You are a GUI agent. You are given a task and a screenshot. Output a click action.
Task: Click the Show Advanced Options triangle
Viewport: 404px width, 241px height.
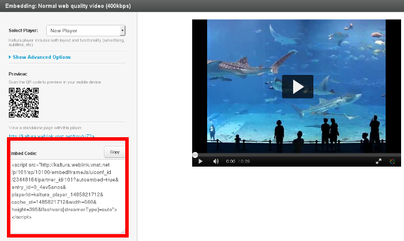point(10,57)
